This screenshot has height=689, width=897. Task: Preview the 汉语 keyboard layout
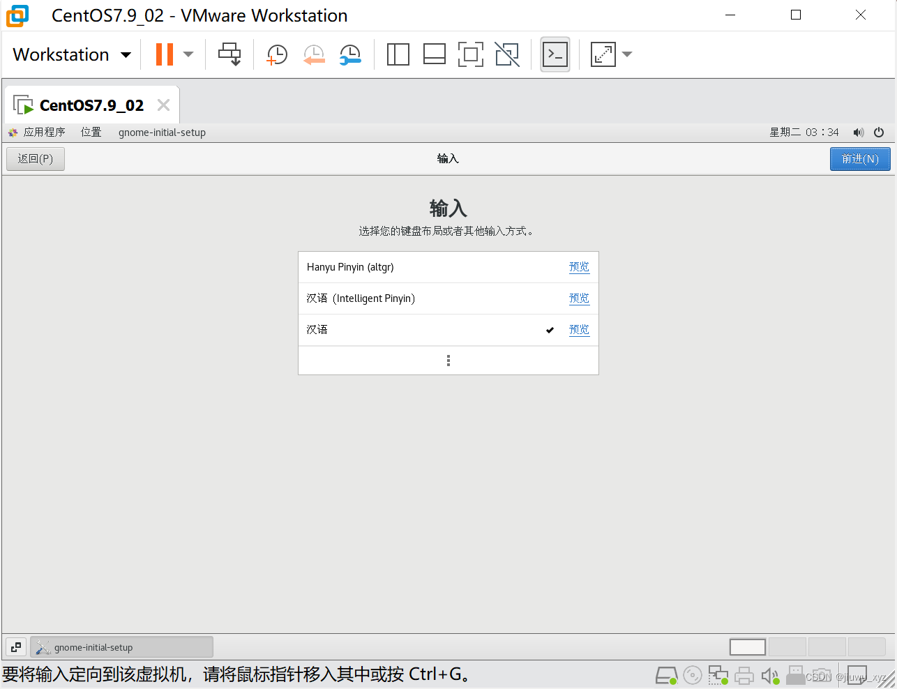click(x=579, y=330)
